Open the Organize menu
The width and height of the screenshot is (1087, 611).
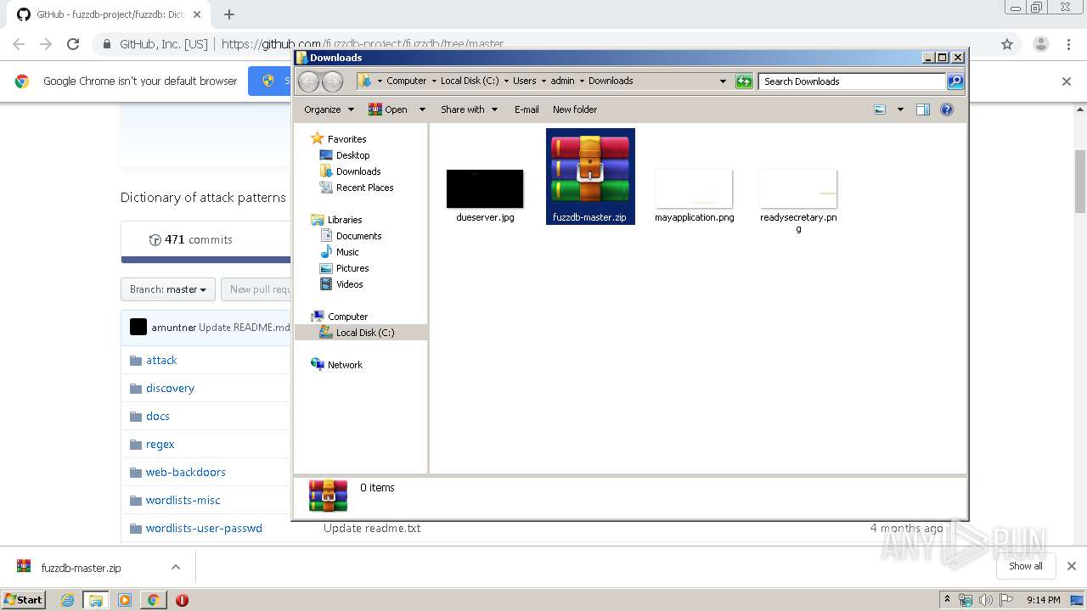point(329,109)
